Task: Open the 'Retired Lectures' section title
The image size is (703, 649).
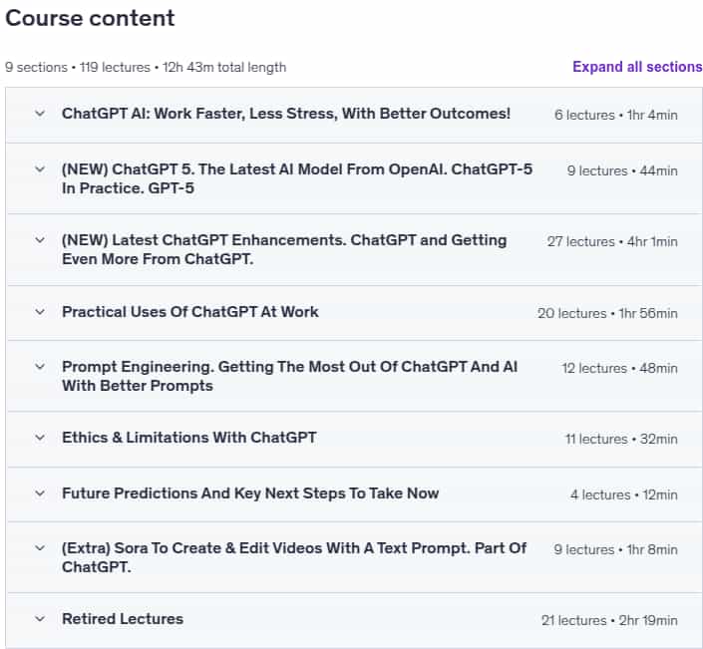Action: (123, 619)
